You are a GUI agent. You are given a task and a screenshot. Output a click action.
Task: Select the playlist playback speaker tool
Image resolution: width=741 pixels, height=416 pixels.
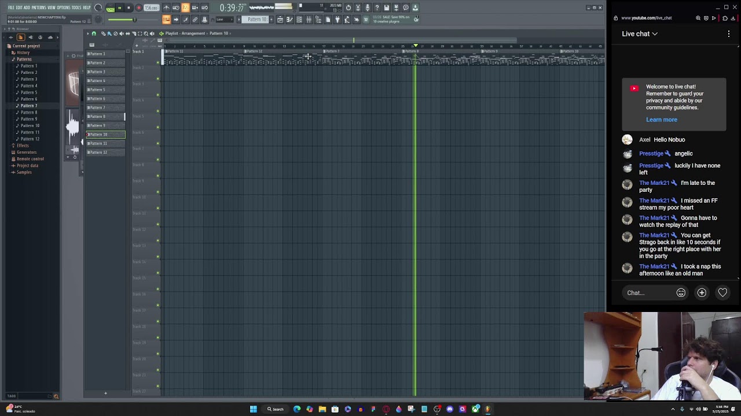click(x=152, y=34)
